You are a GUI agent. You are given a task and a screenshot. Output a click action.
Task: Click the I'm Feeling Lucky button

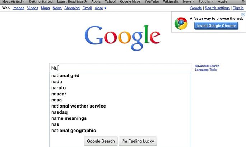(x=138, y=141)
